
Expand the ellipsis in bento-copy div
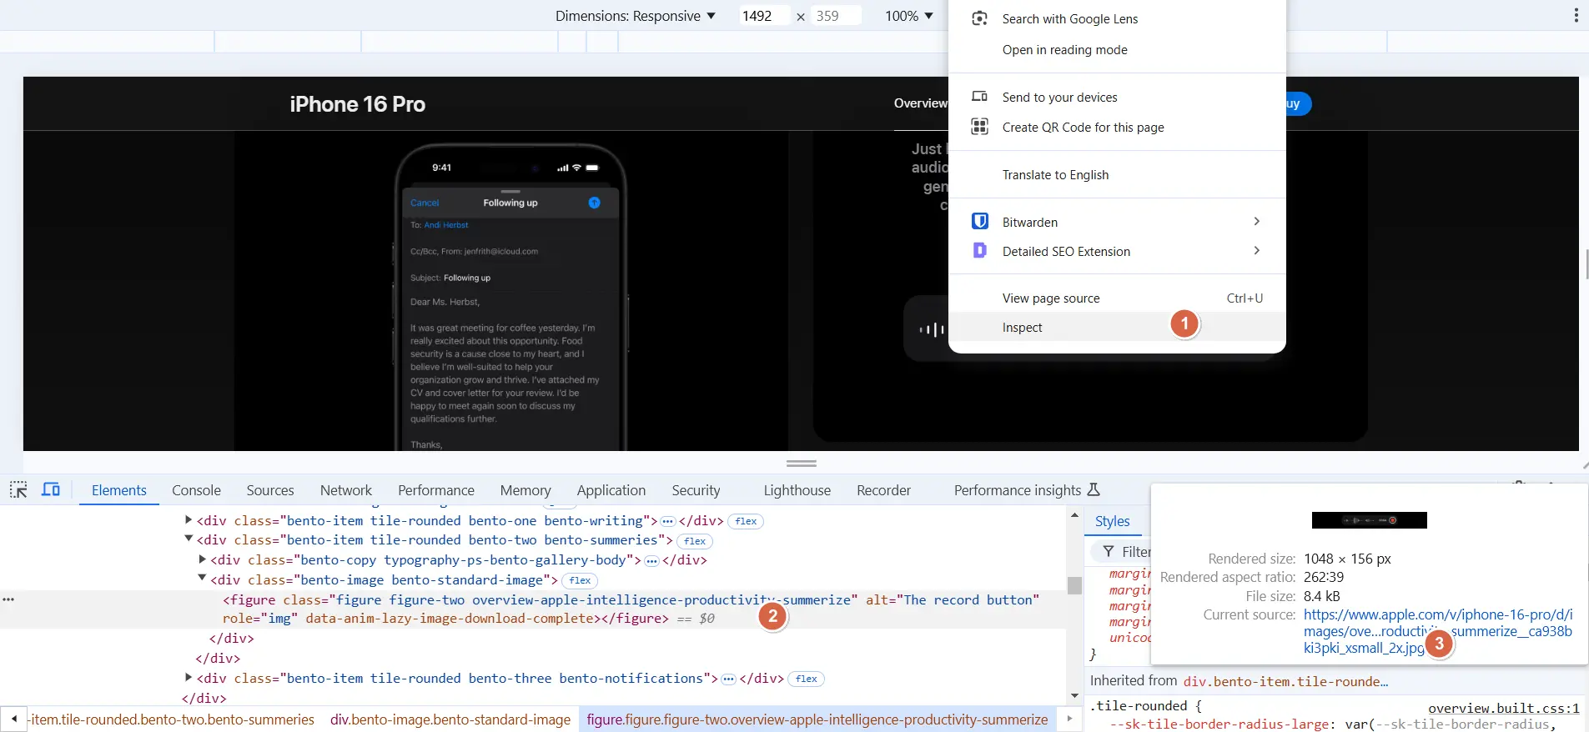coord(651,560)
